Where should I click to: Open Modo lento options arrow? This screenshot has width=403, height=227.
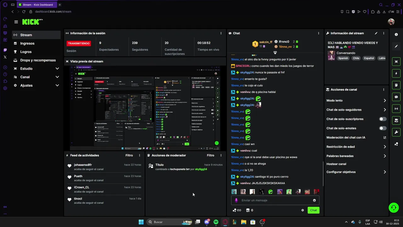click(x=385, y=101)
